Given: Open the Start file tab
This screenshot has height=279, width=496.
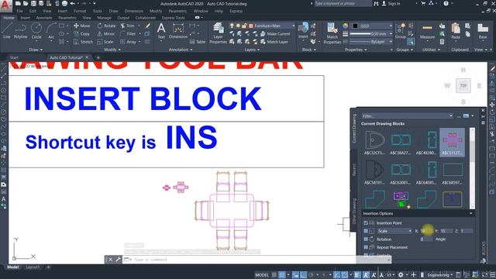Looking at the screenshot, I should (x=14, y=57).
